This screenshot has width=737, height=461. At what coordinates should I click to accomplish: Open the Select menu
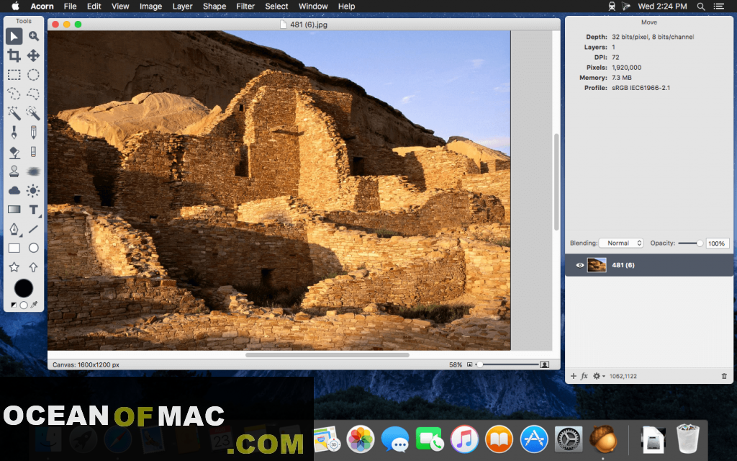276,6
